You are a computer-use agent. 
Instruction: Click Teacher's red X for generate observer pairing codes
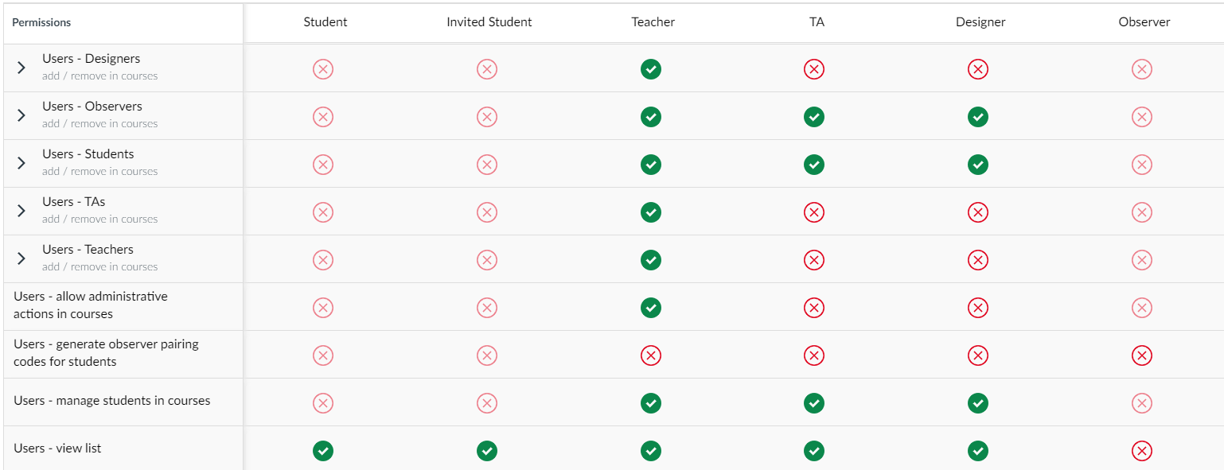(x=651, y=355)
